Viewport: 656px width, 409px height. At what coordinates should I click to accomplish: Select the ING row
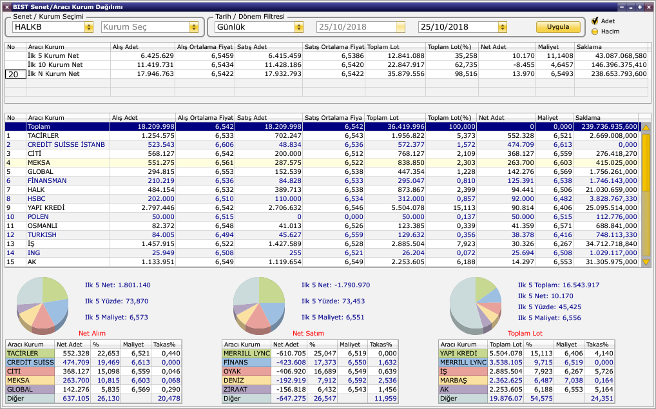322,253
